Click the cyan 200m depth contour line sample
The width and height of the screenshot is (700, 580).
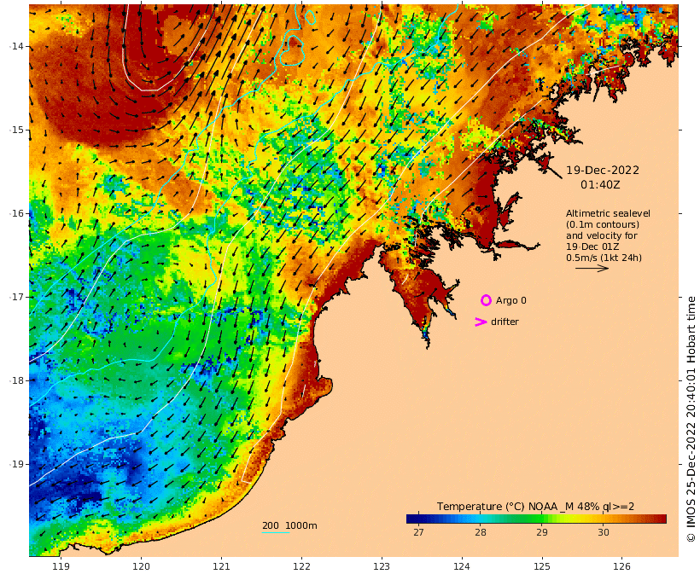point(276,532)
